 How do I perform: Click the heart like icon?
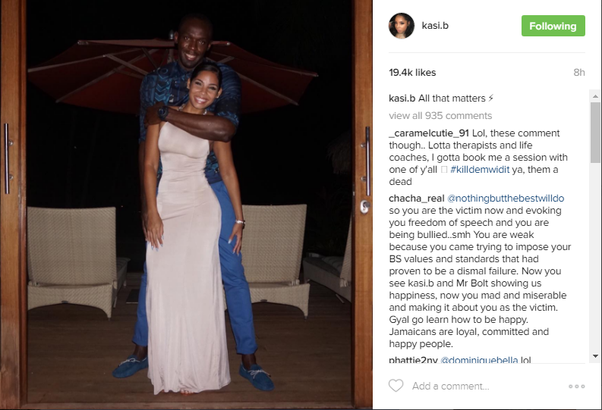pos(396,386)
